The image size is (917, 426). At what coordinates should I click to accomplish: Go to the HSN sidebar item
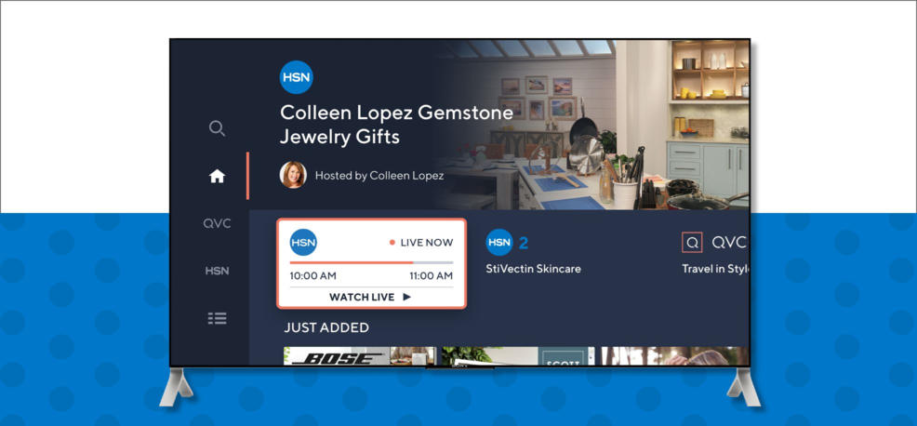[217, 271]
